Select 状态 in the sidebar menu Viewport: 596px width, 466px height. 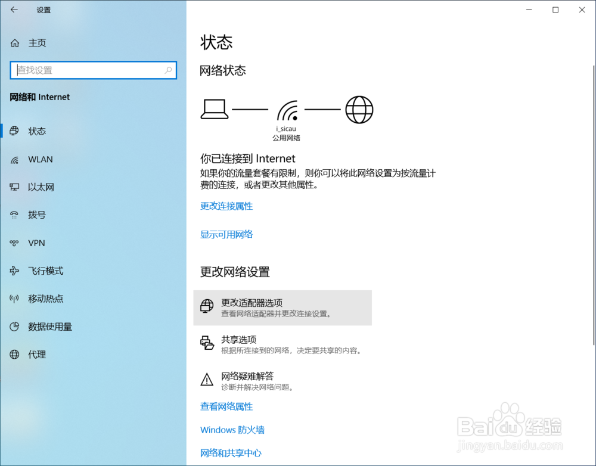pos(37,131)
